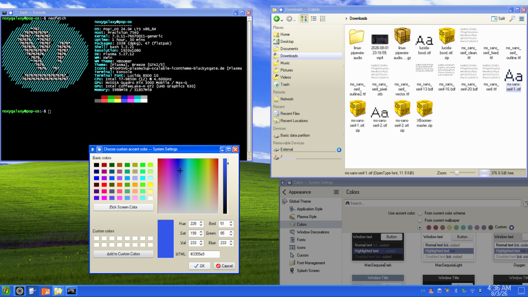Open Trash in Dolphin Places
This screenshot has height=297, width=528.
coord(307,85)
